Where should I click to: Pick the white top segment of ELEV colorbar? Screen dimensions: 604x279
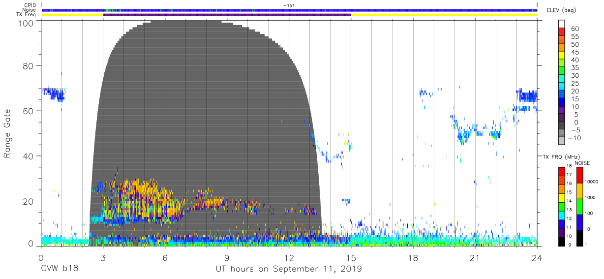point(562,24)
